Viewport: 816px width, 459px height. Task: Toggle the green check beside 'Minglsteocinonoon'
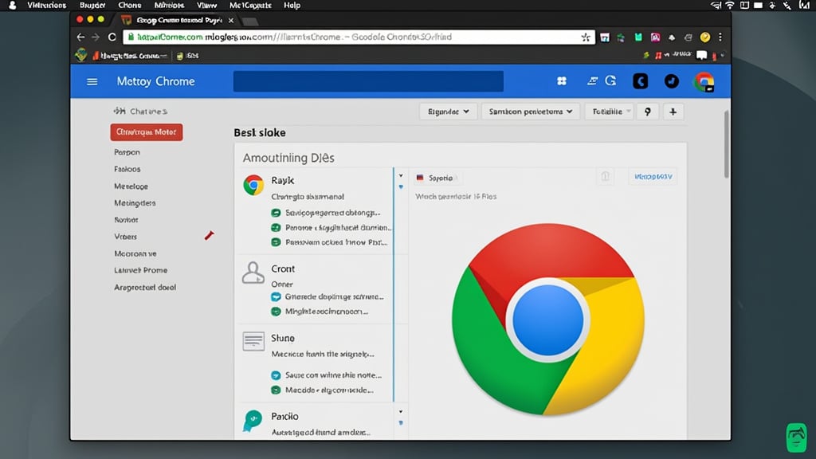point(276,312)
